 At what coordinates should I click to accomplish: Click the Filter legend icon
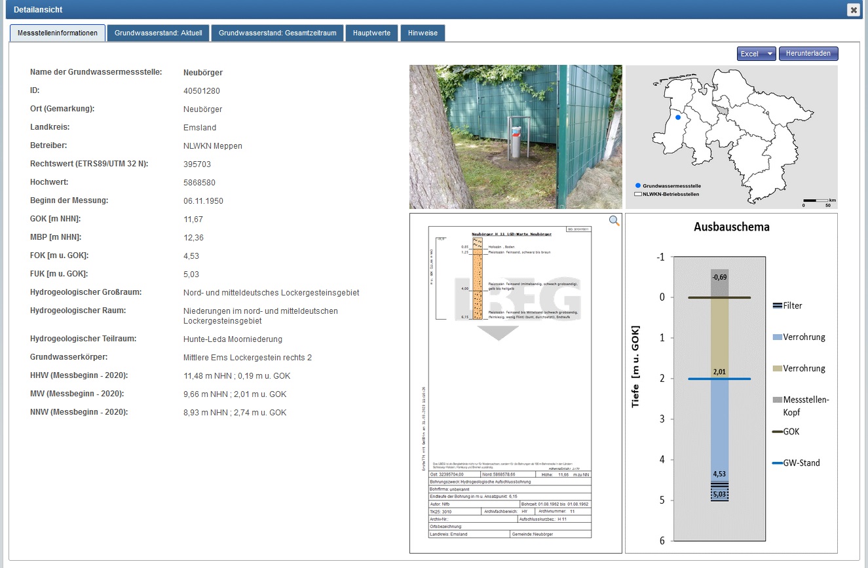coord(777,305)
